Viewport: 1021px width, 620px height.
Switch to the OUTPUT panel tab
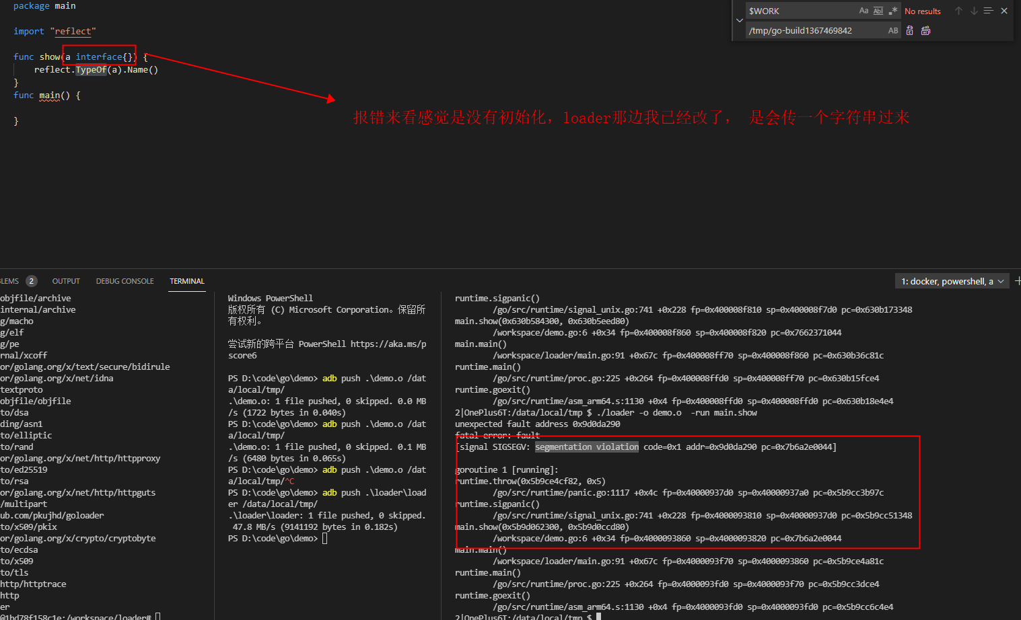(66, 281)
